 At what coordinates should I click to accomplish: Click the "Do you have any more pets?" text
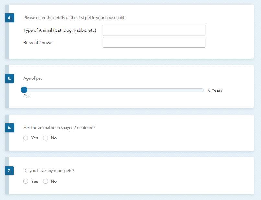pyautogui.click(x=49, y=171)
